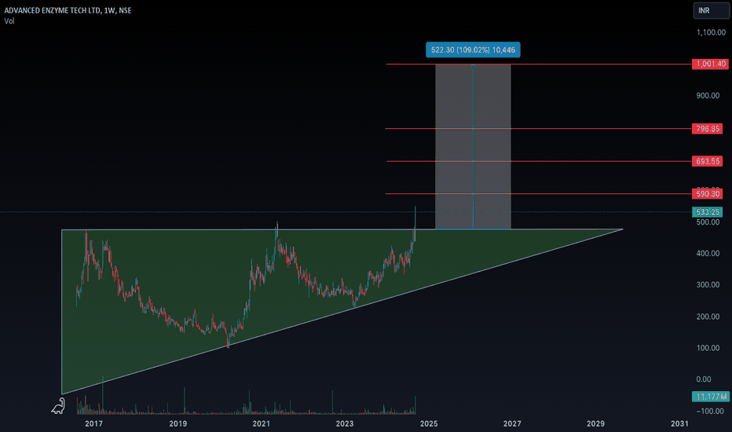Click the 2029 label on time axis

point(595,423)
